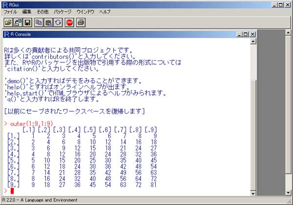Viewport: 293px width, 205px height.
Task: Click the red STOP computation icon
Action: point(69,22)
